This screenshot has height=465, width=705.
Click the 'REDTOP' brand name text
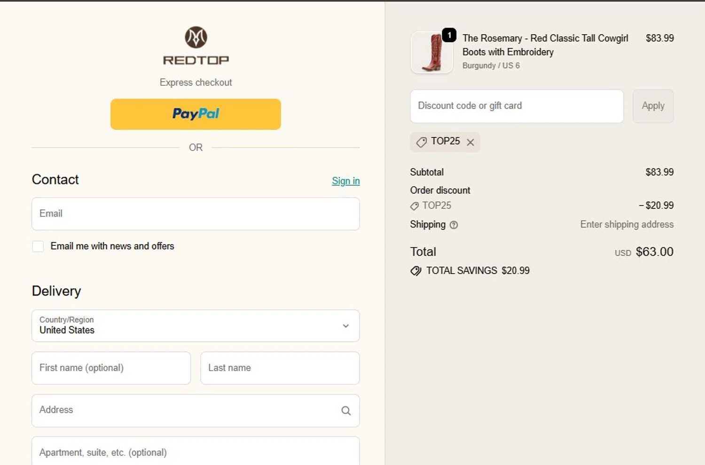pos(196,60)
